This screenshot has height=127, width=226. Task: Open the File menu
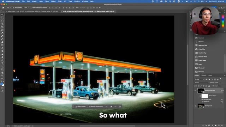click(x=23, y=1)
